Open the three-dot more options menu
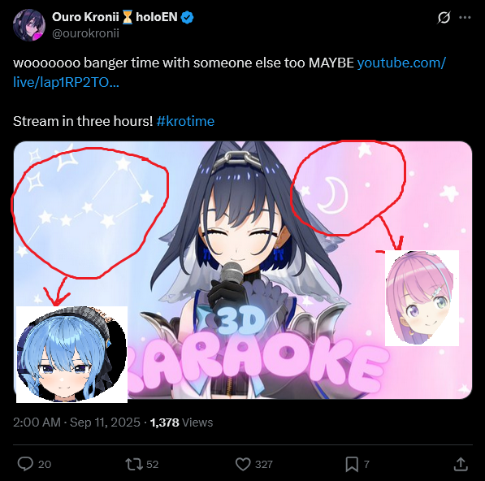This screenshot has width=485, height=481. click(x=465, y=18)
